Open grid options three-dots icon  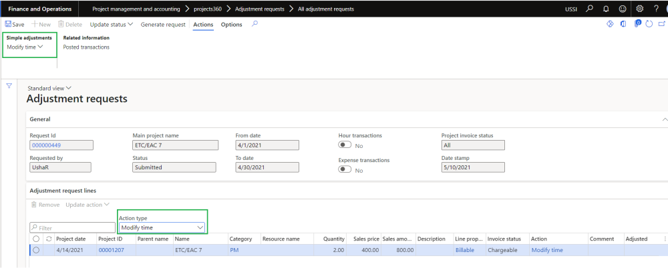coord(665,239)
